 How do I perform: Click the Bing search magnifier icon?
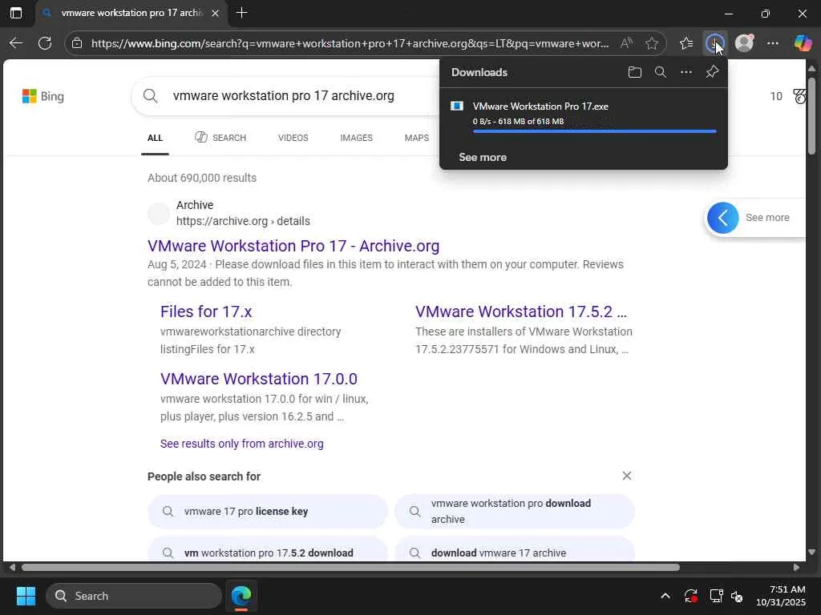pyautogui.click(x=150, y=96)
